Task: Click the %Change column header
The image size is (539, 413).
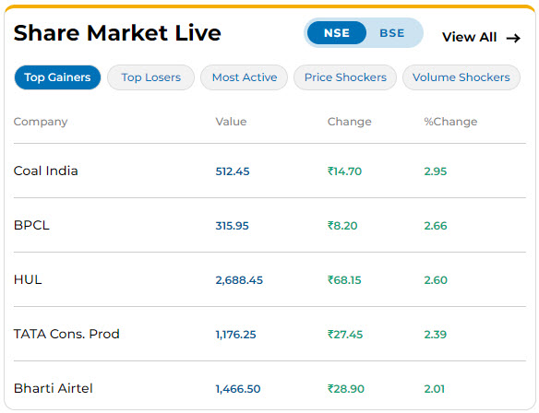Action: pyautogui.click(x=450, y=122)
